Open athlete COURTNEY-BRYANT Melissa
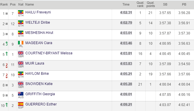This screenshot has height=111, width=194. (x=49, y=53)
